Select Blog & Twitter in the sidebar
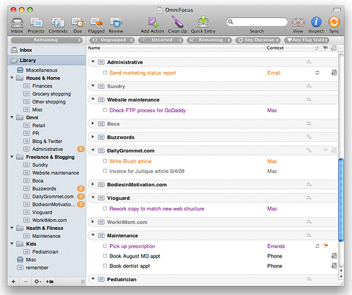The image size is (352, 295). (47, 141)
